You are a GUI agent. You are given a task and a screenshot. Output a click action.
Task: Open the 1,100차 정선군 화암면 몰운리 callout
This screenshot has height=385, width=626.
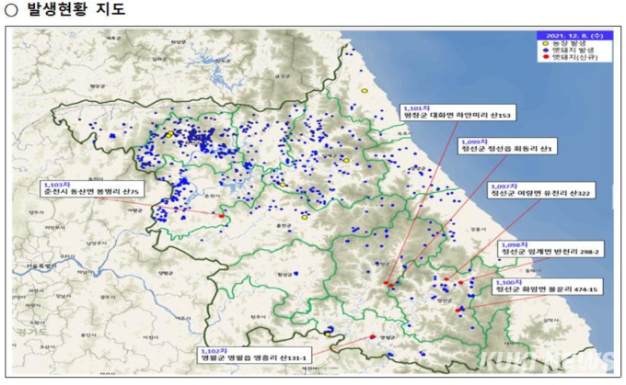(547, 286)
